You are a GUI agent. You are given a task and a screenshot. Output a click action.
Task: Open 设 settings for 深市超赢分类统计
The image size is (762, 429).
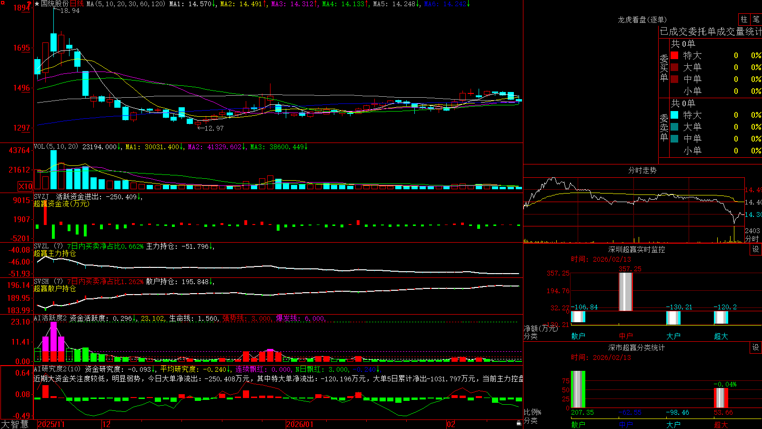coord(756,347)
